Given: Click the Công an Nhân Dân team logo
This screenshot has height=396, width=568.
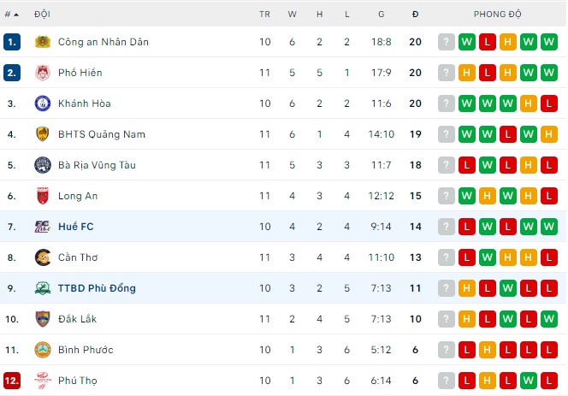Looking at the screenshot, I should click(x=42, y=42).
